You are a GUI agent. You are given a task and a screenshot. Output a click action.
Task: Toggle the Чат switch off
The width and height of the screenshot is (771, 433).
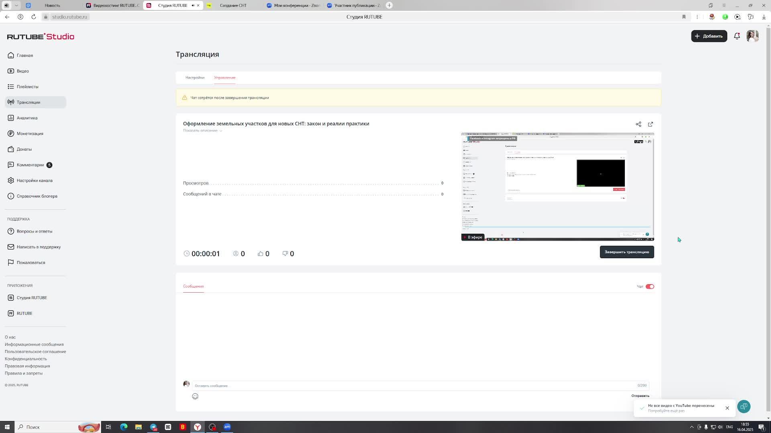pyautogui.click(x=650, y=287)
